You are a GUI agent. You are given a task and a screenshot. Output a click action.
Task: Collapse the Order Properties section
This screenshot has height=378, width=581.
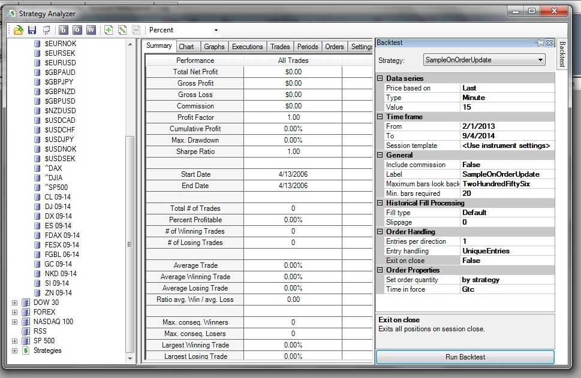click(380, 270)
